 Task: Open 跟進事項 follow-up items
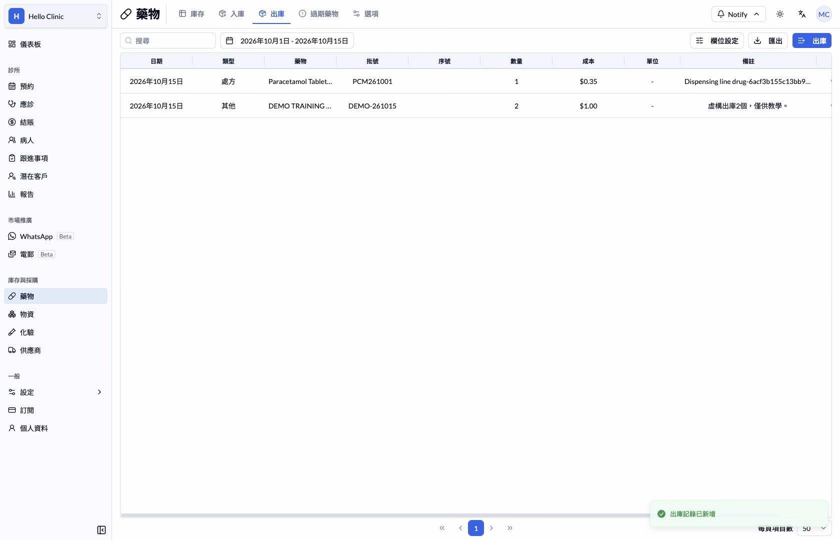[x=55, y=158]
